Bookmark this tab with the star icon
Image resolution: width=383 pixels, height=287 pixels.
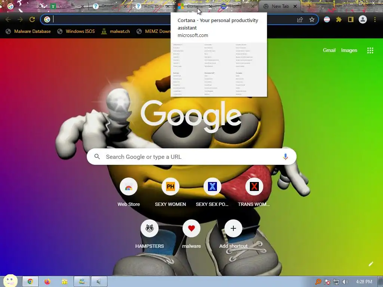[x=312, y=19]
